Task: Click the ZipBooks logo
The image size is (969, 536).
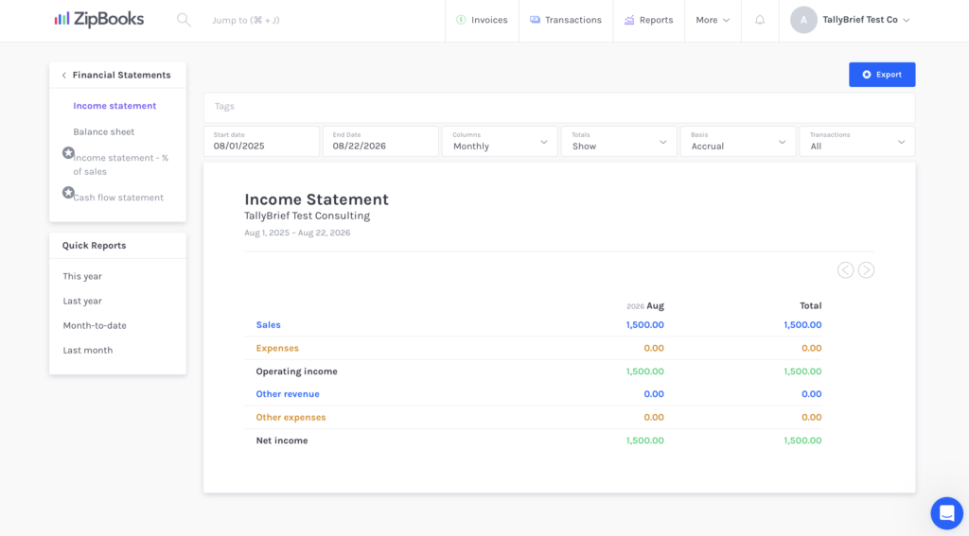Action: tap(98, 20)
